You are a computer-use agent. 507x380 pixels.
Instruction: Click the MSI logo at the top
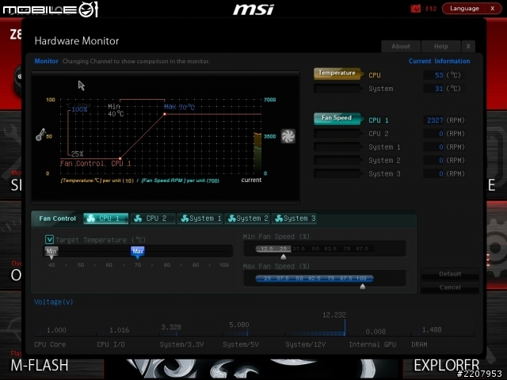(253, 9)
